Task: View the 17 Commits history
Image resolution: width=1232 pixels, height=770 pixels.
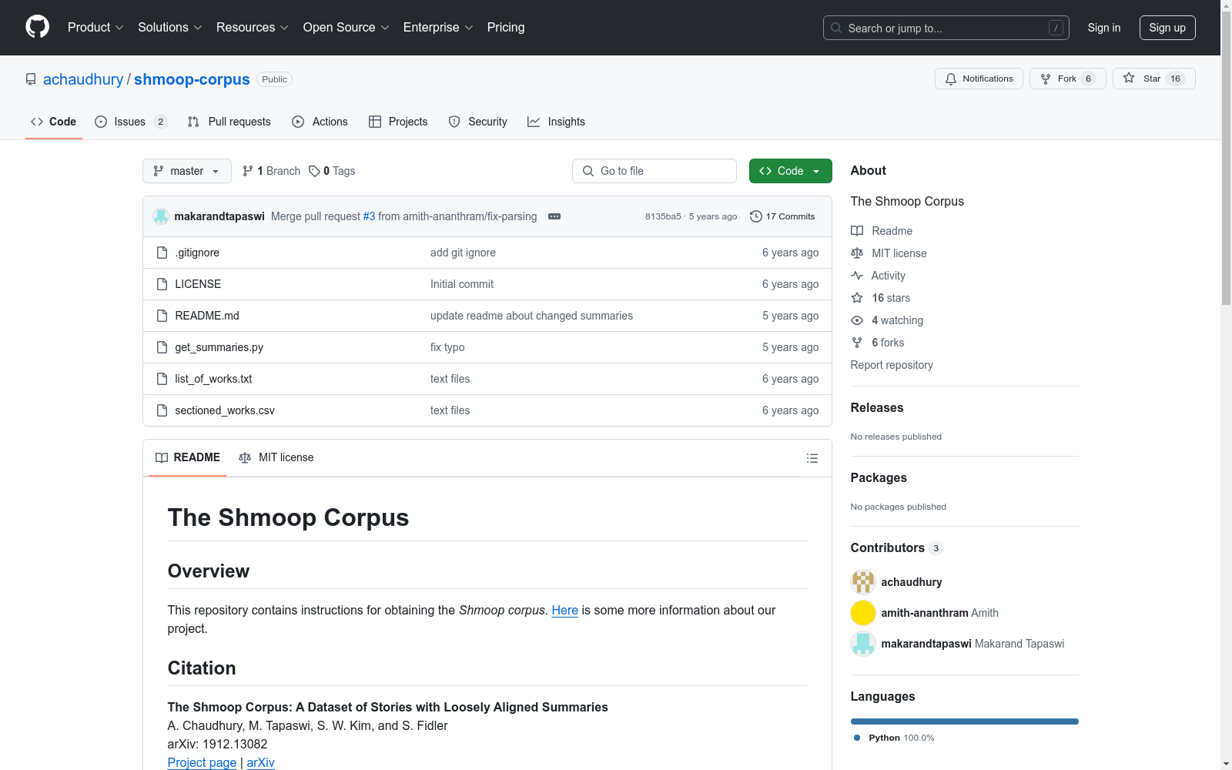Action: [782, 216]
